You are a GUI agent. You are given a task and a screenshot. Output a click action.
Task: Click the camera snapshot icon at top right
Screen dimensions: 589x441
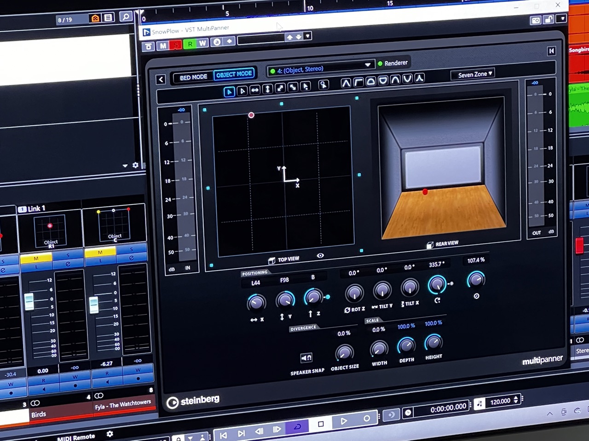coord(536,21)
